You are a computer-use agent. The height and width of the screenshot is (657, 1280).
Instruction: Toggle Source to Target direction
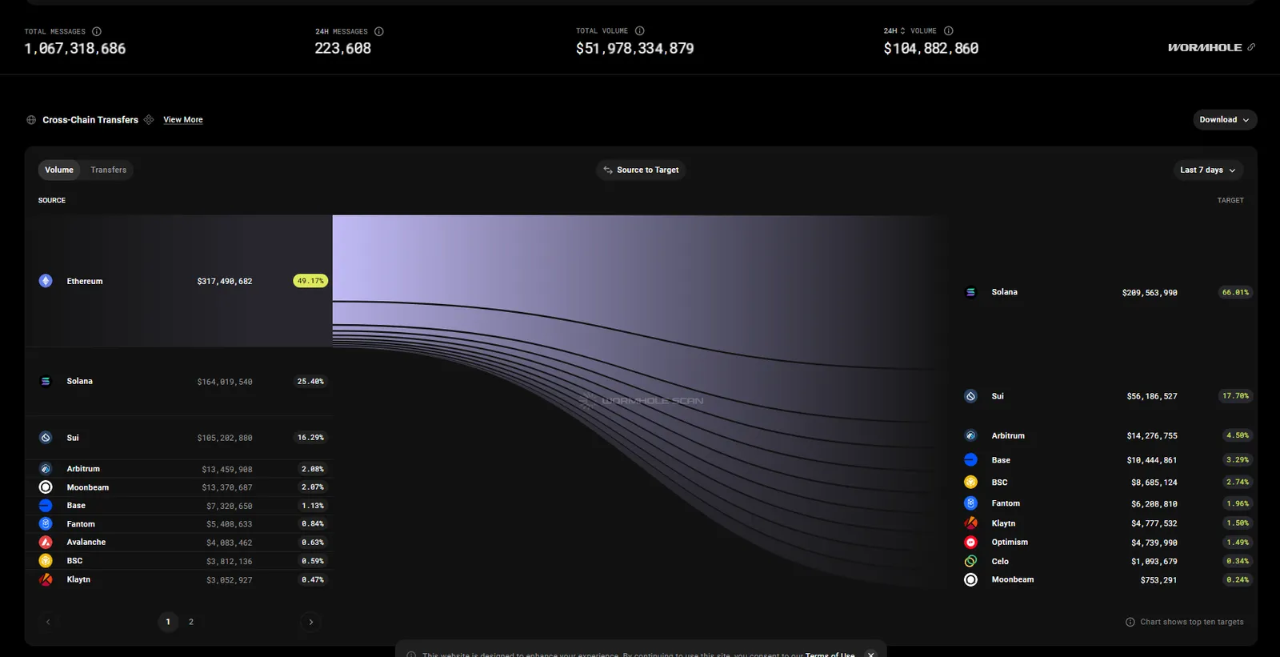pyautogui.click(x=641, y=170)
